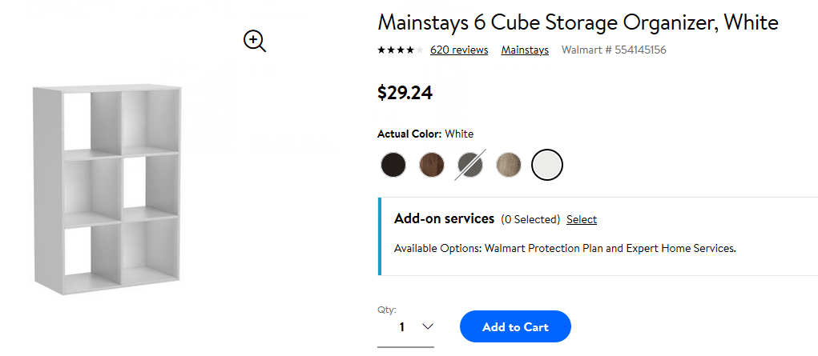Click the Add-on services heading
This screenshot has width=818, height=356.
(444, 218)
